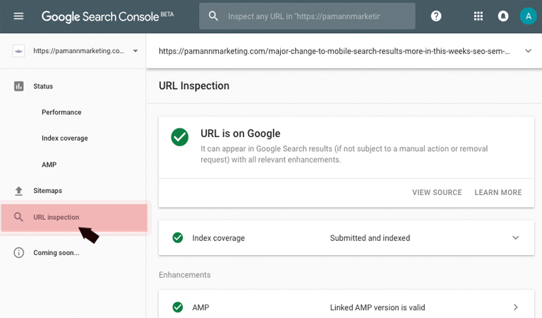Open Index coverage in sidebar

click(x=65, y=138)
